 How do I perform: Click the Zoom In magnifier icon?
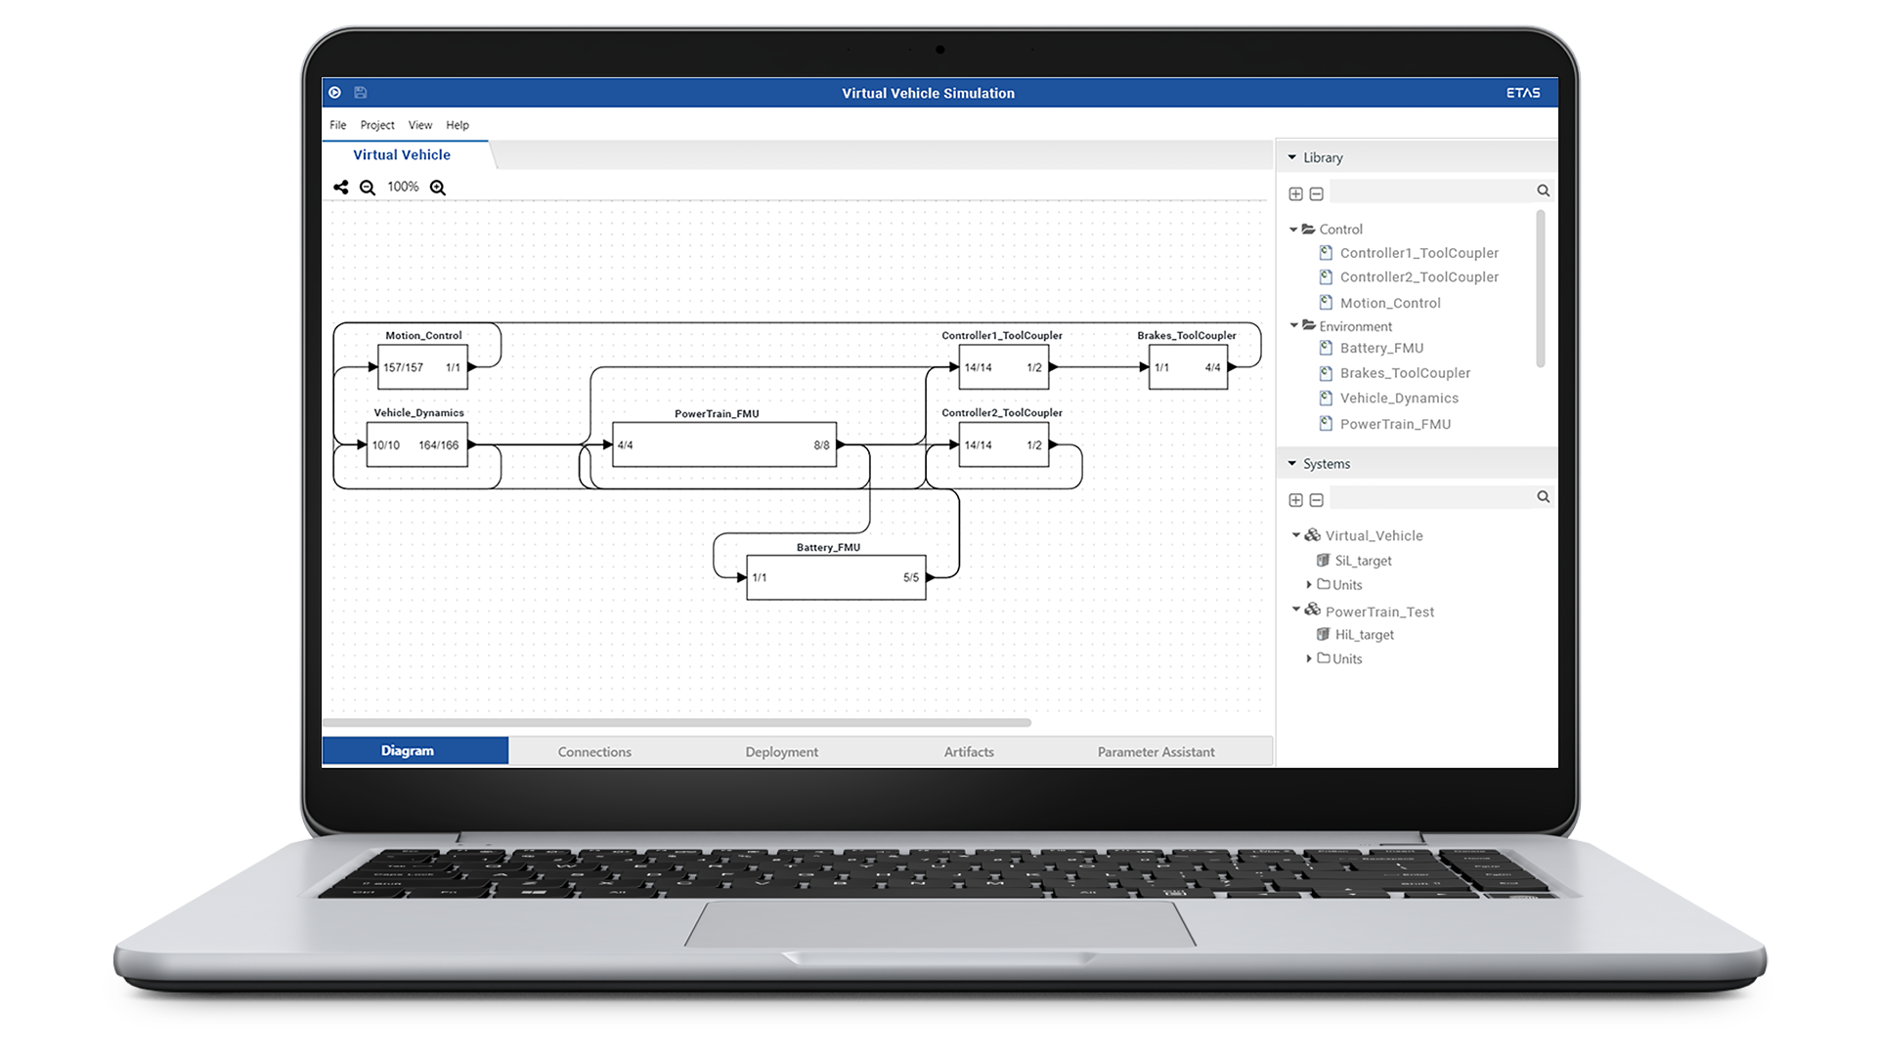[437, 187]
